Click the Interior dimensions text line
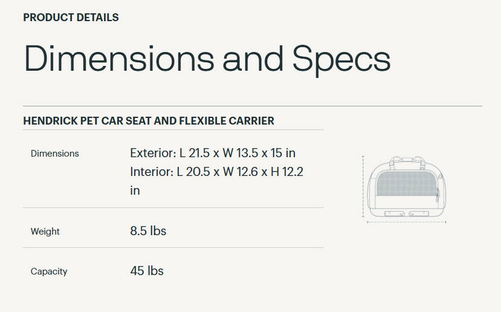The image size is (501, 312). tap(216, 172)
